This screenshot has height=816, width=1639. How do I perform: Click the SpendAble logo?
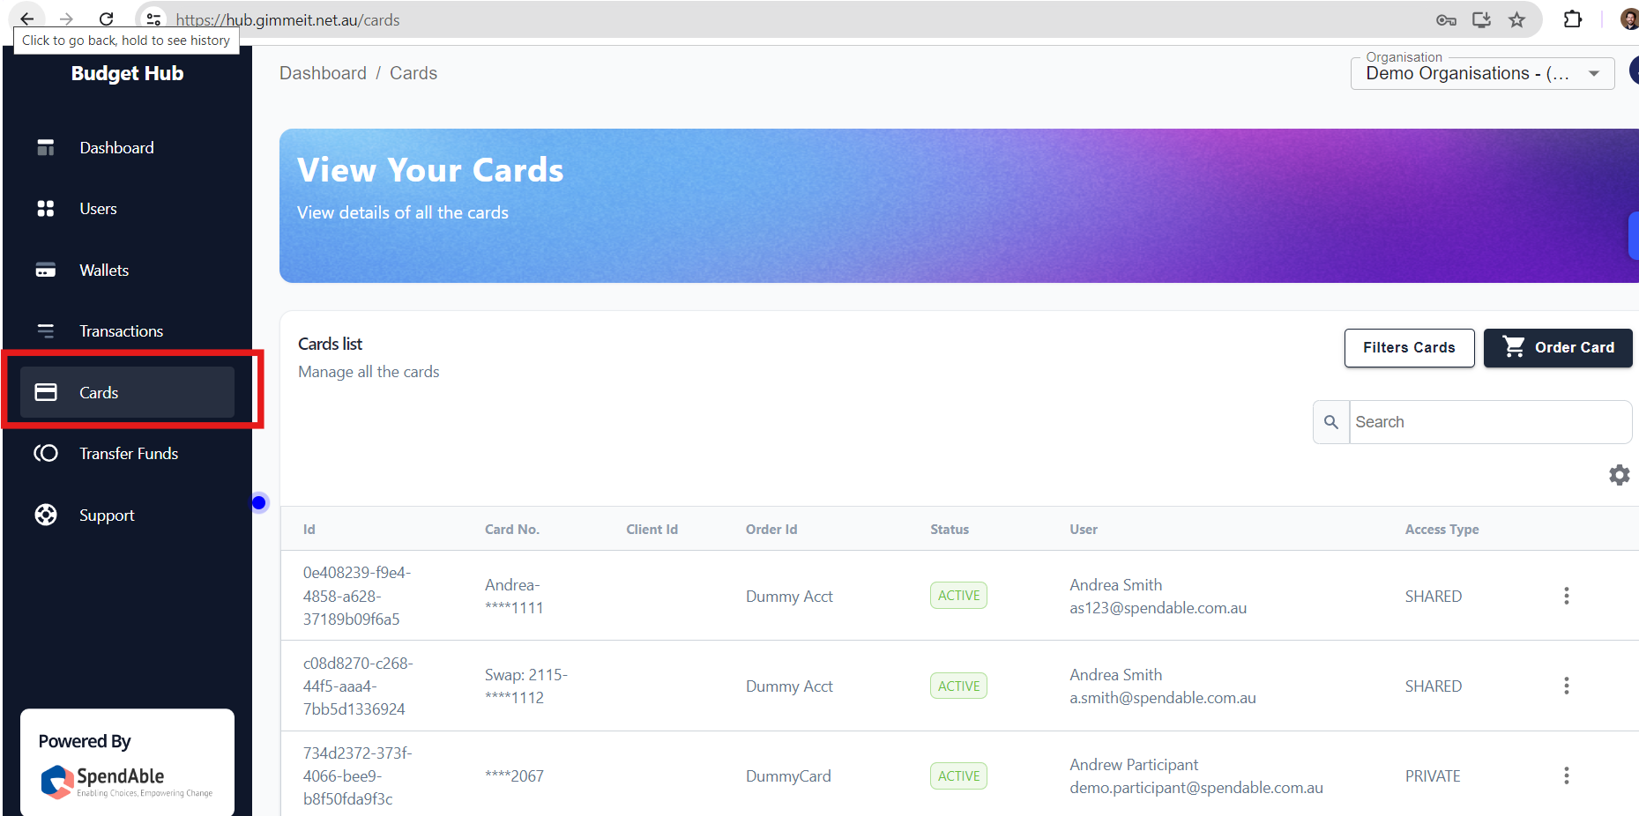[x=127, y=781]
